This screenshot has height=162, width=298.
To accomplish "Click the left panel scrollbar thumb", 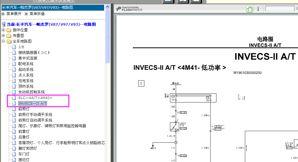I will [x=107, y=36].
